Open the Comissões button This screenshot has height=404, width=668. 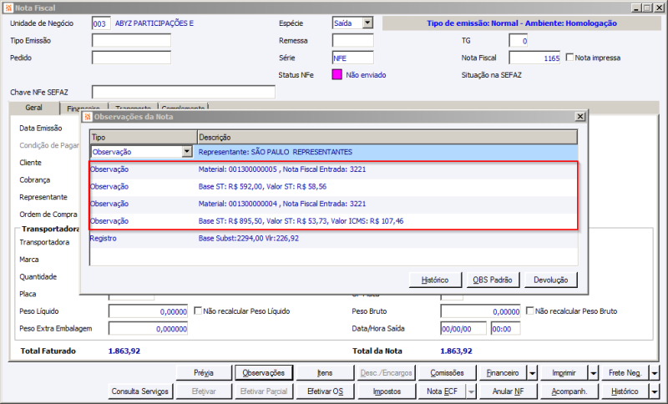(x=447, y=373)
